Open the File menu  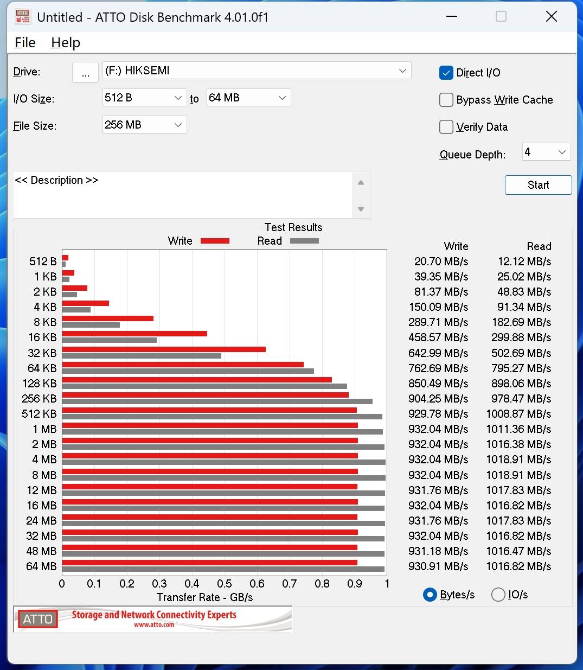tap(25, 42)
